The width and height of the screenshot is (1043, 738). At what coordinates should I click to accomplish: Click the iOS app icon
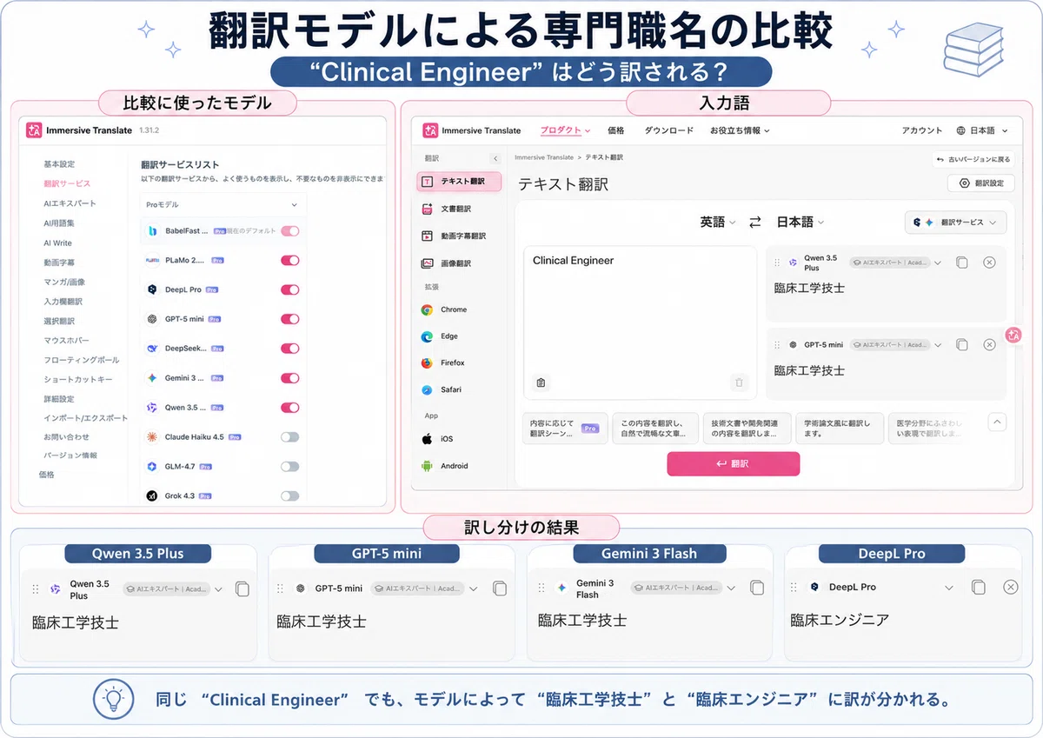[427, 439]
